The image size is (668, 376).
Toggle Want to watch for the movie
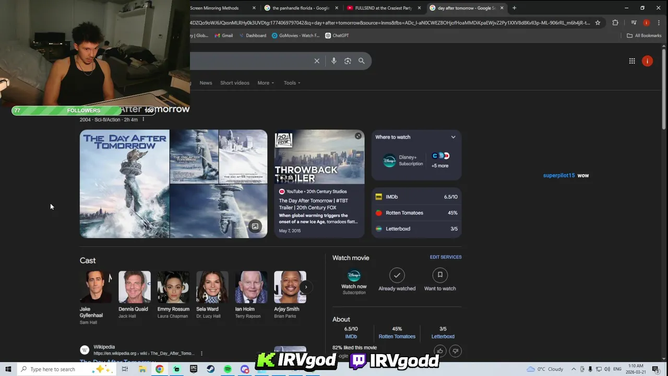[x=440, y=279]
